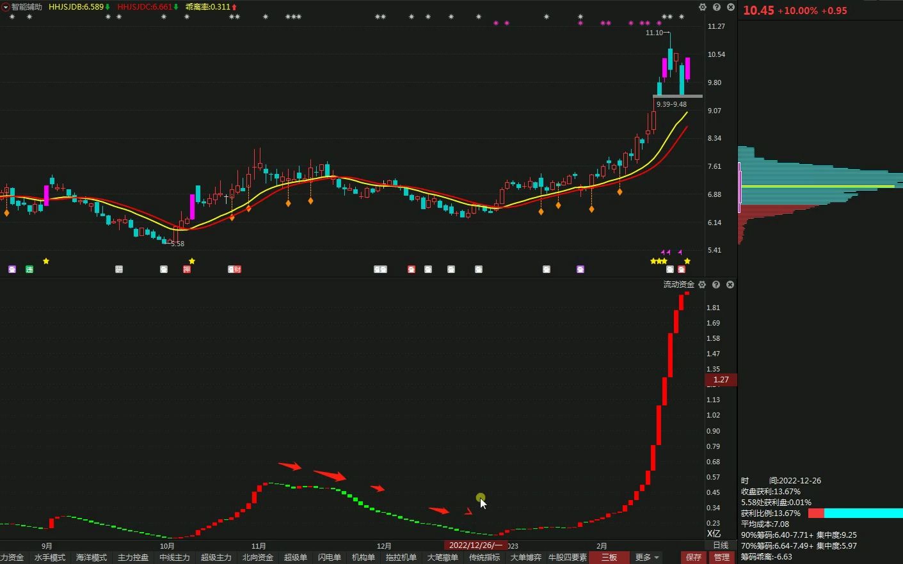Screen dimensions: 903x564
Task: Click the 获利比例 red-cyan progress bar
Action: coord(855,513)
